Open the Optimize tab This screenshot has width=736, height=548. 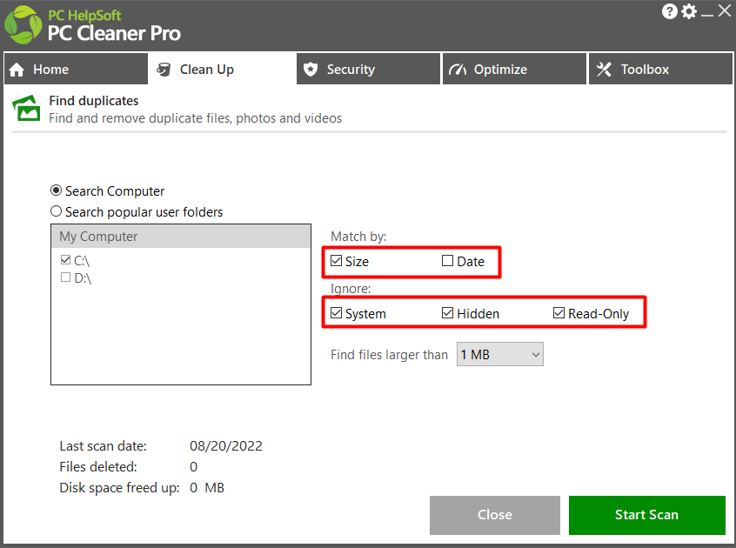click(x=514, y=69)
